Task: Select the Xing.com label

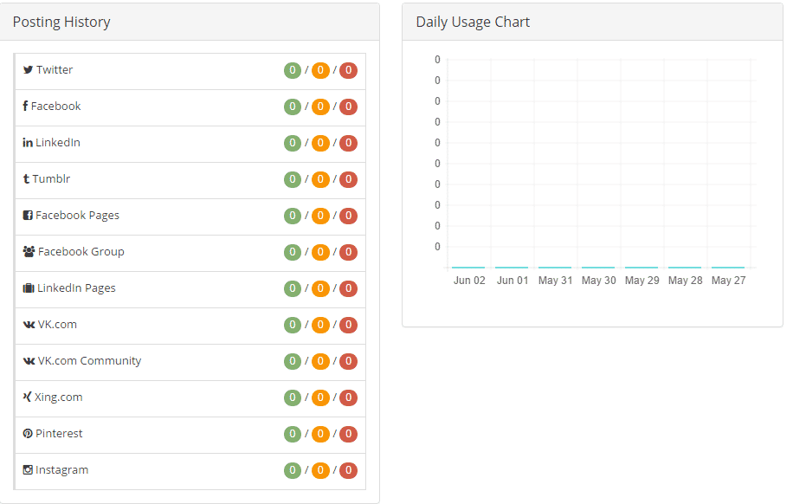Action: point(58,397)
